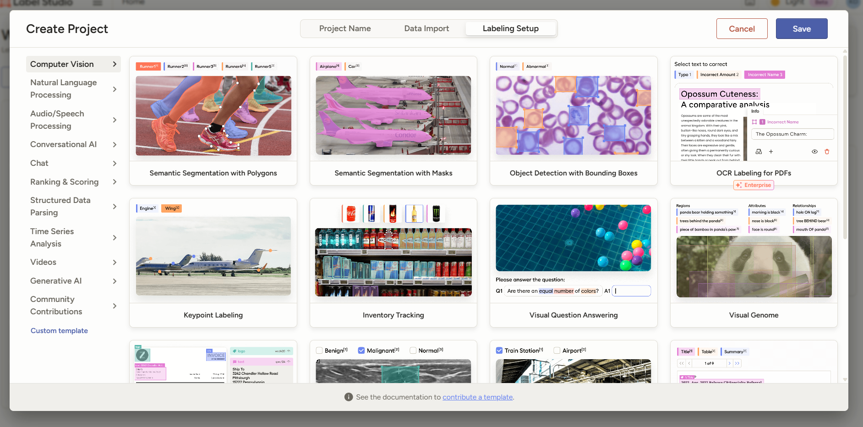This screenshot has width=863, height=427.
Task: Choose Object Detection with Bounding Boxes template
Action: point(574,121)
